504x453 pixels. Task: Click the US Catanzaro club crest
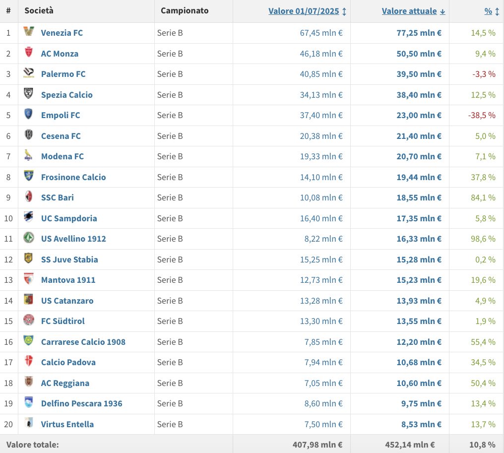(x=29, y=299)
